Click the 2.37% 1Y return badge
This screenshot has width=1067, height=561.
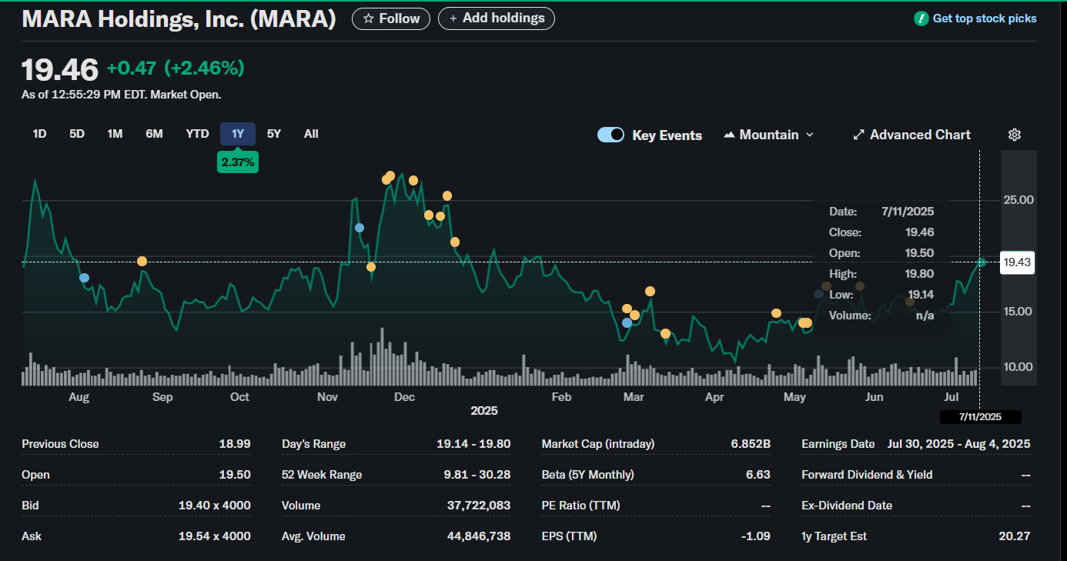(x=238, y=162)
